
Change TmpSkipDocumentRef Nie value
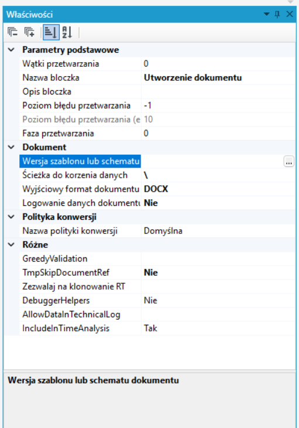coord(218,273)
